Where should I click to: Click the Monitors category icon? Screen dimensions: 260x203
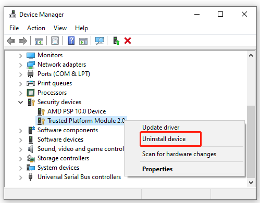coord(31,55)
